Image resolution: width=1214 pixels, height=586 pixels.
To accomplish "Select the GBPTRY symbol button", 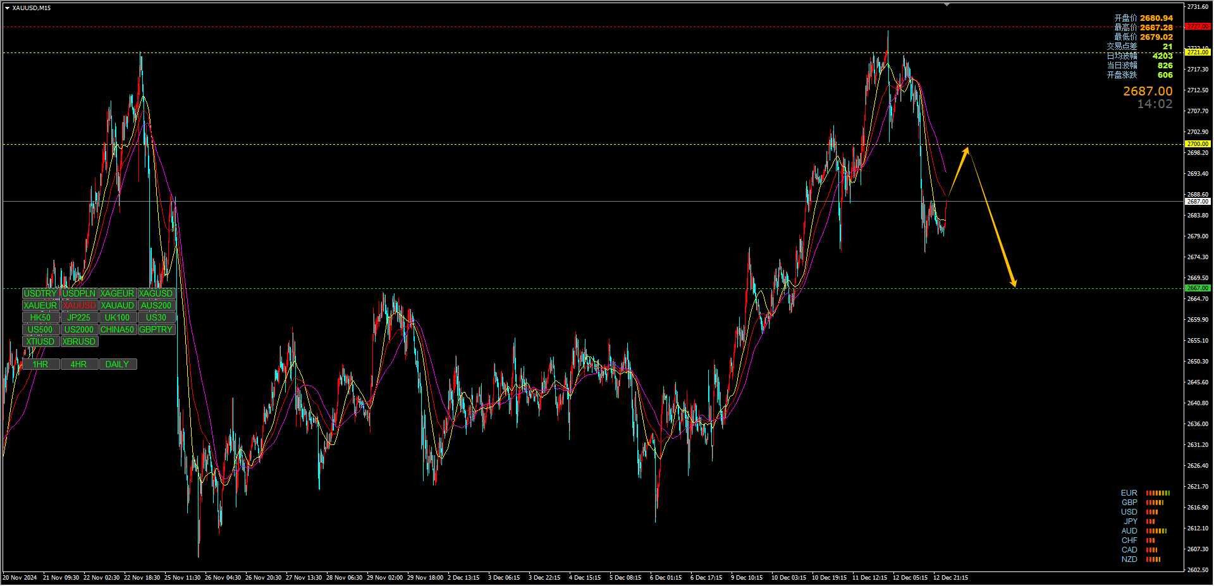I will (x=156, y=329).
